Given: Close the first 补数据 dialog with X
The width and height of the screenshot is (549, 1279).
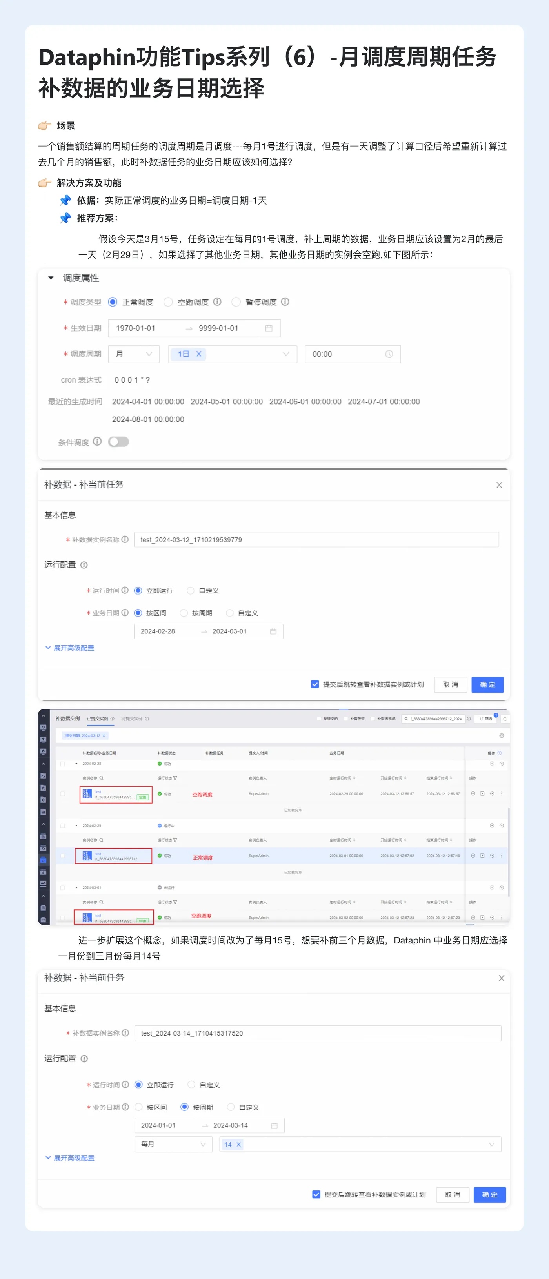Looking at the screenshot, I should point(499,485).
